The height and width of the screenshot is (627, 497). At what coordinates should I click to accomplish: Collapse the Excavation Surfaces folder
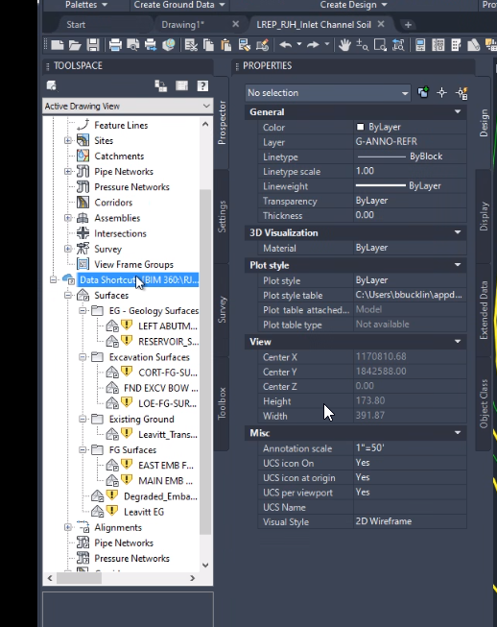83,357
